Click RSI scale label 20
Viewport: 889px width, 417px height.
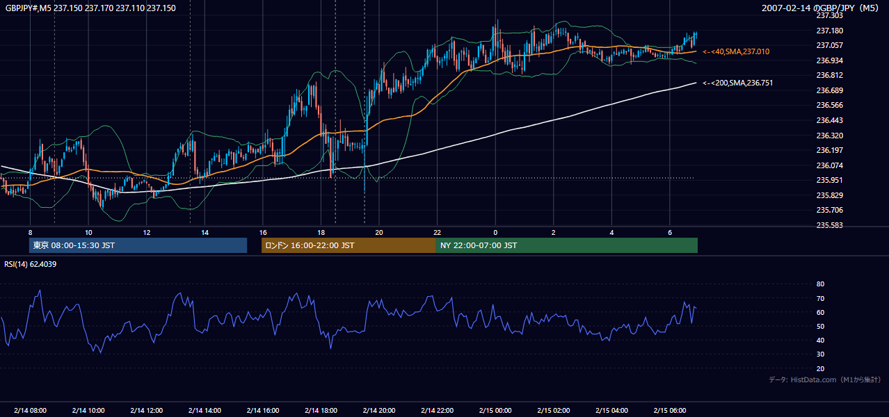(x=820, y=368)
